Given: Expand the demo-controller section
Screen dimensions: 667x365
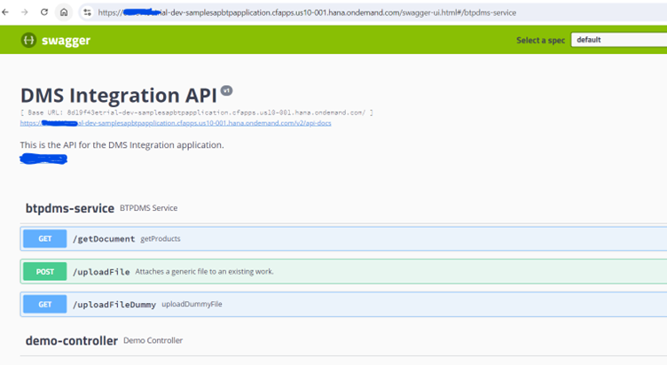Looking at the screenshot, I should coord(71,340).
